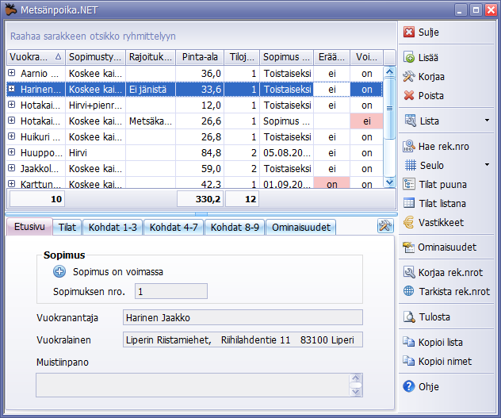Click the Tulosta print preview icon
The width and height of the screenshot is (501, 418).
(x=409, y=317)
